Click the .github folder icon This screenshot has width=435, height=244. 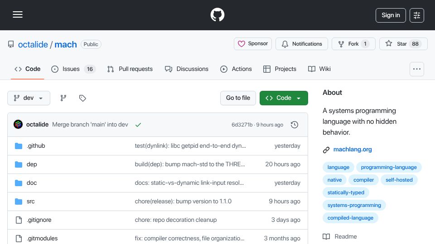(19, 146)
